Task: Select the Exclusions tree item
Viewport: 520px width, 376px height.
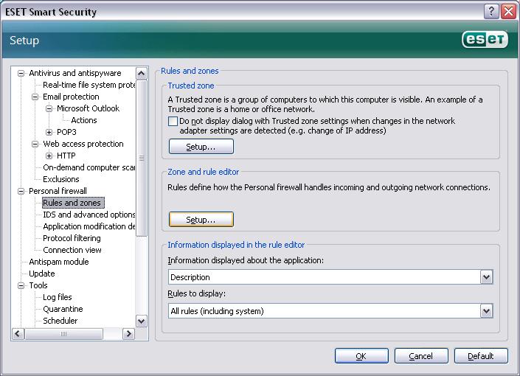Action: 61,179
